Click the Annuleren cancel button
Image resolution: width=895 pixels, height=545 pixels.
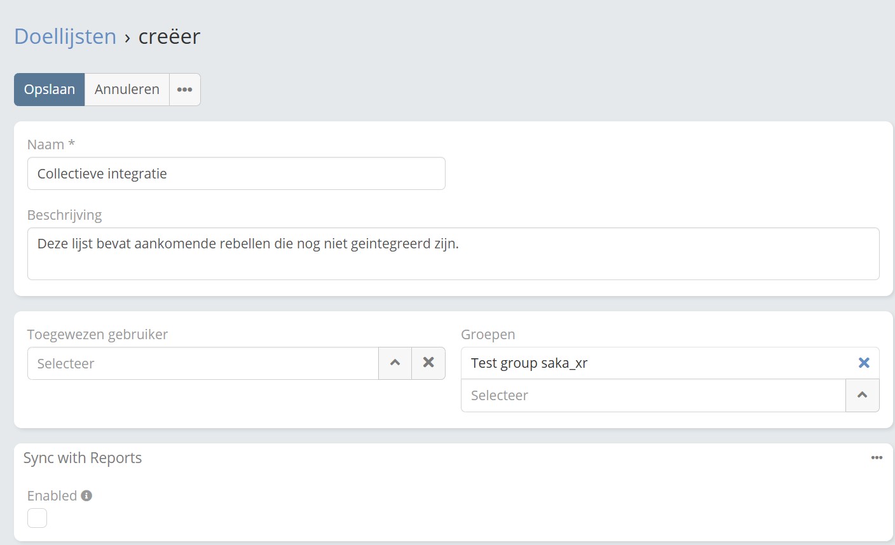[x=127, y=90]
